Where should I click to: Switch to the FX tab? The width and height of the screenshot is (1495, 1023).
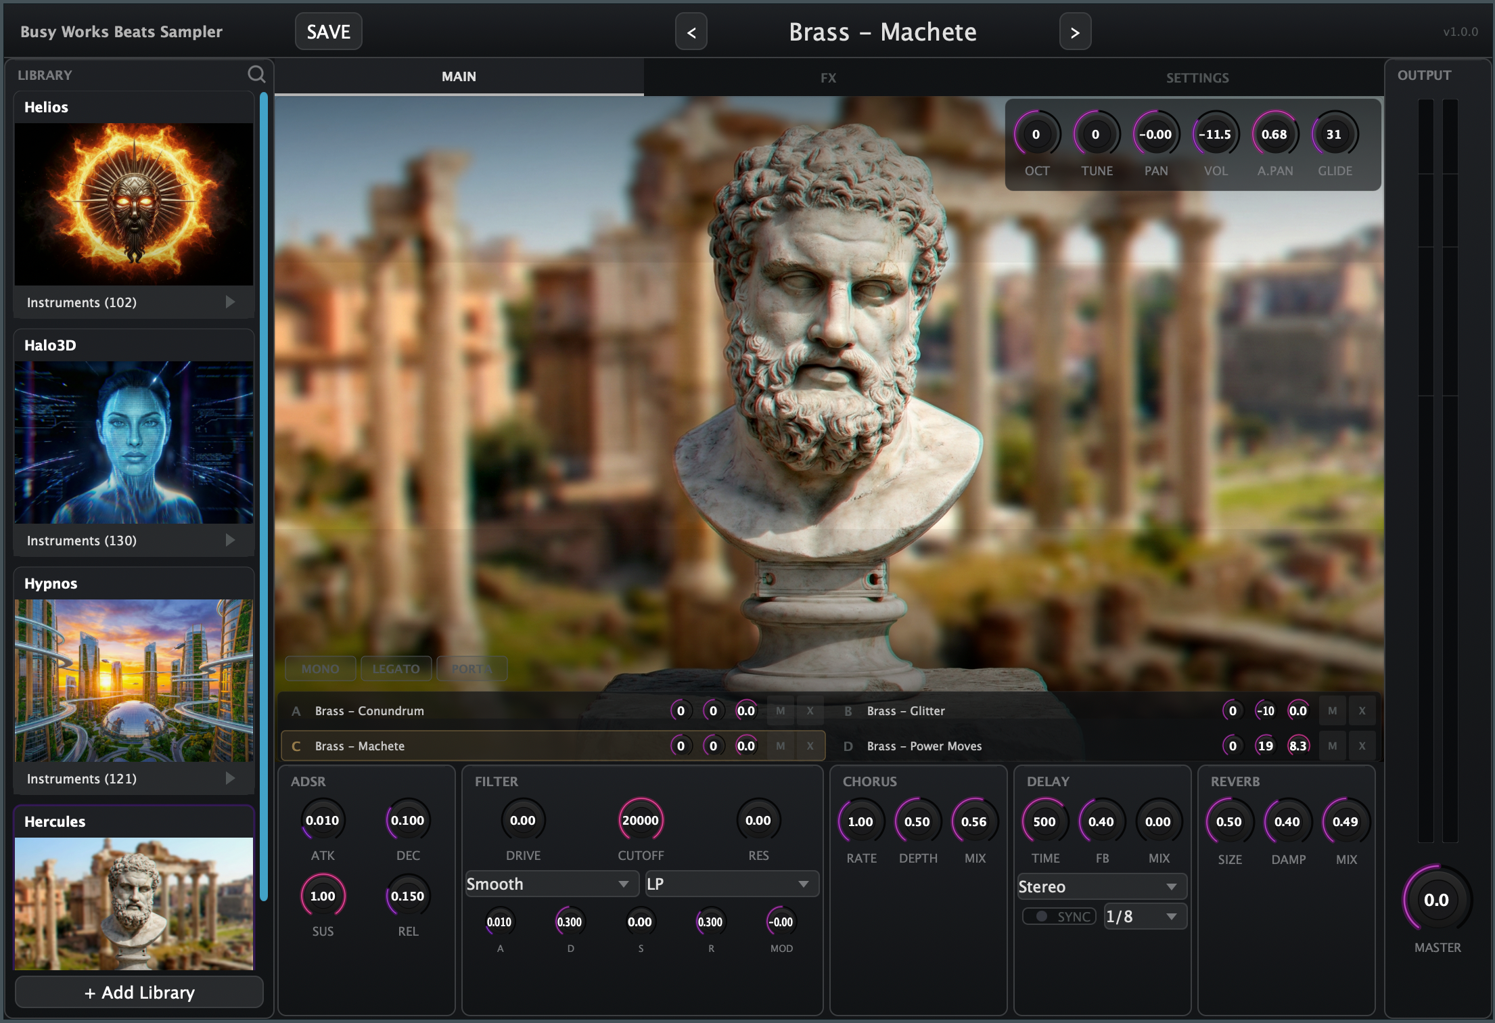pyautogui.click(x=828, y=77)
